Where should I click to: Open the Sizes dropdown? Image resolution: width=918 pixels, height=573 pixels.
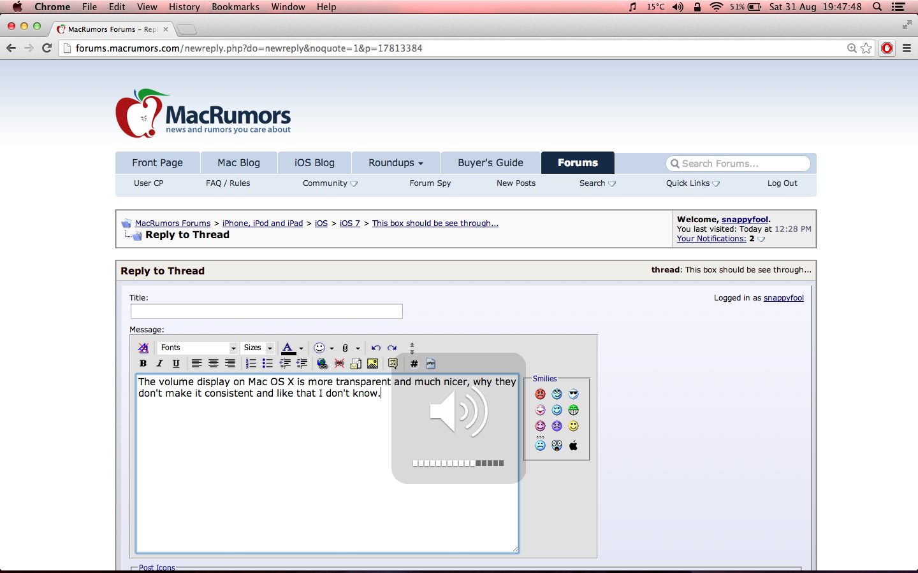258,348
